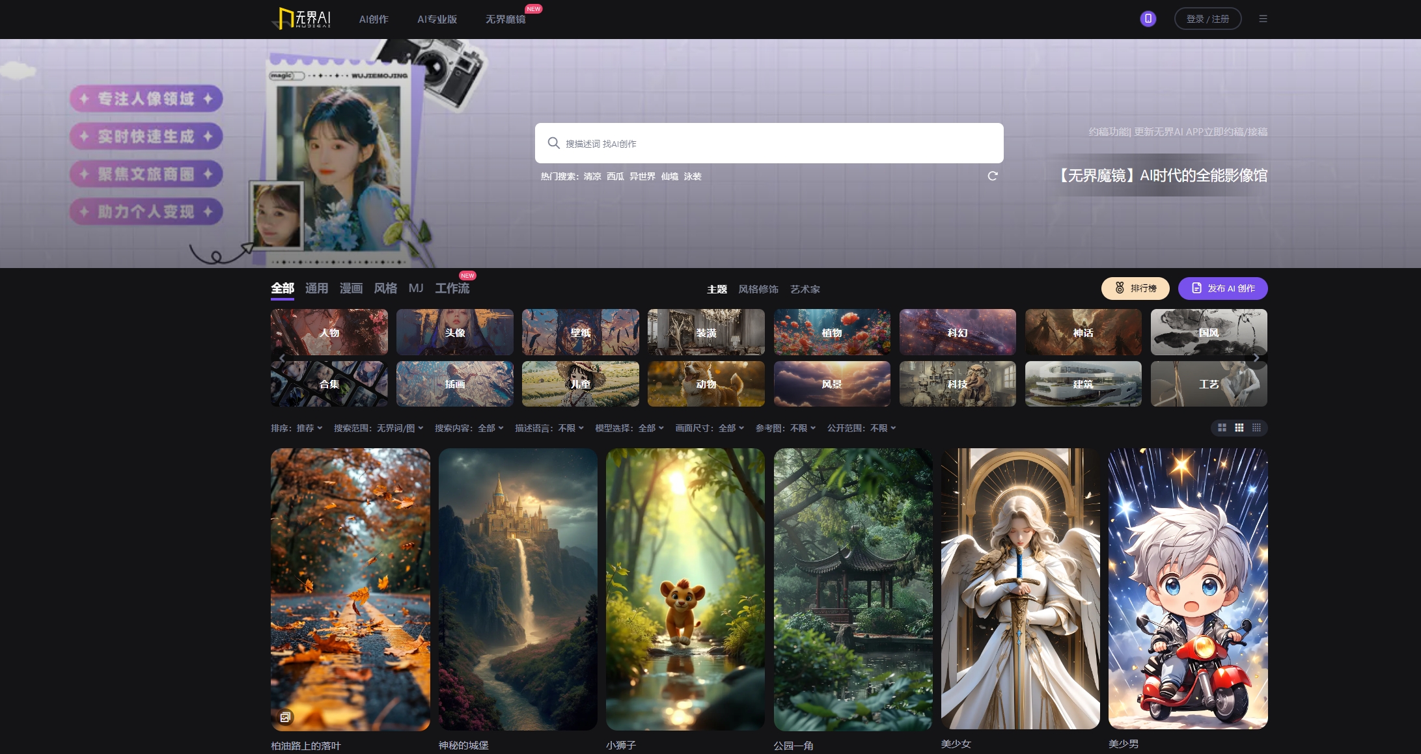Screen dimensions: 1421x754
Task: Switch to 主题 category filter
Action: tap(717, 289)
